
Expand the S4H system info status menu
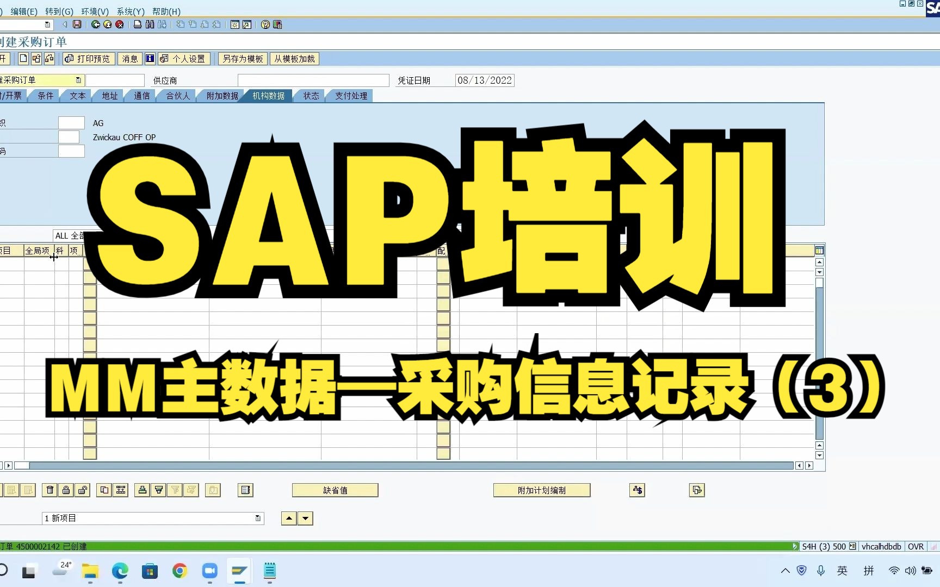point(852,547)
